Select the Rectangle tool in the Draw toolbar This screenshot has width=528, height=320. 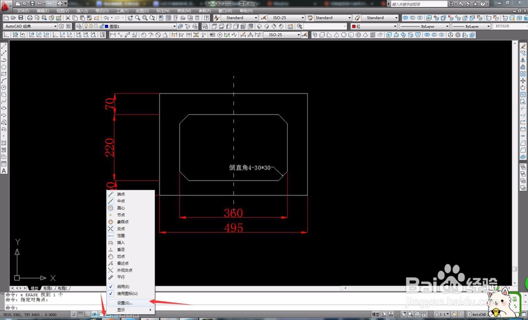click(x=4, y=74)
